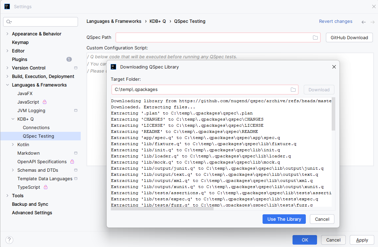Navigate forward with the right arrow icon
Image resolution: width=378 pixels, height=247 pixels.
click(x=373, y=22)
